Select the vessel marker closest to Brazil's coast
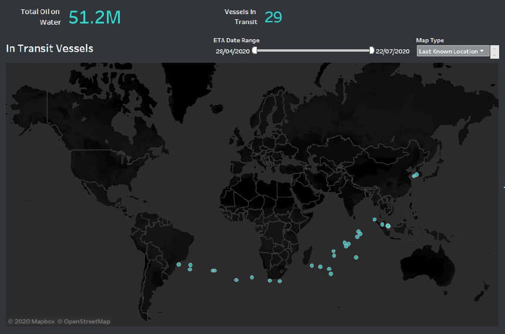 click(x=179, y=264)
